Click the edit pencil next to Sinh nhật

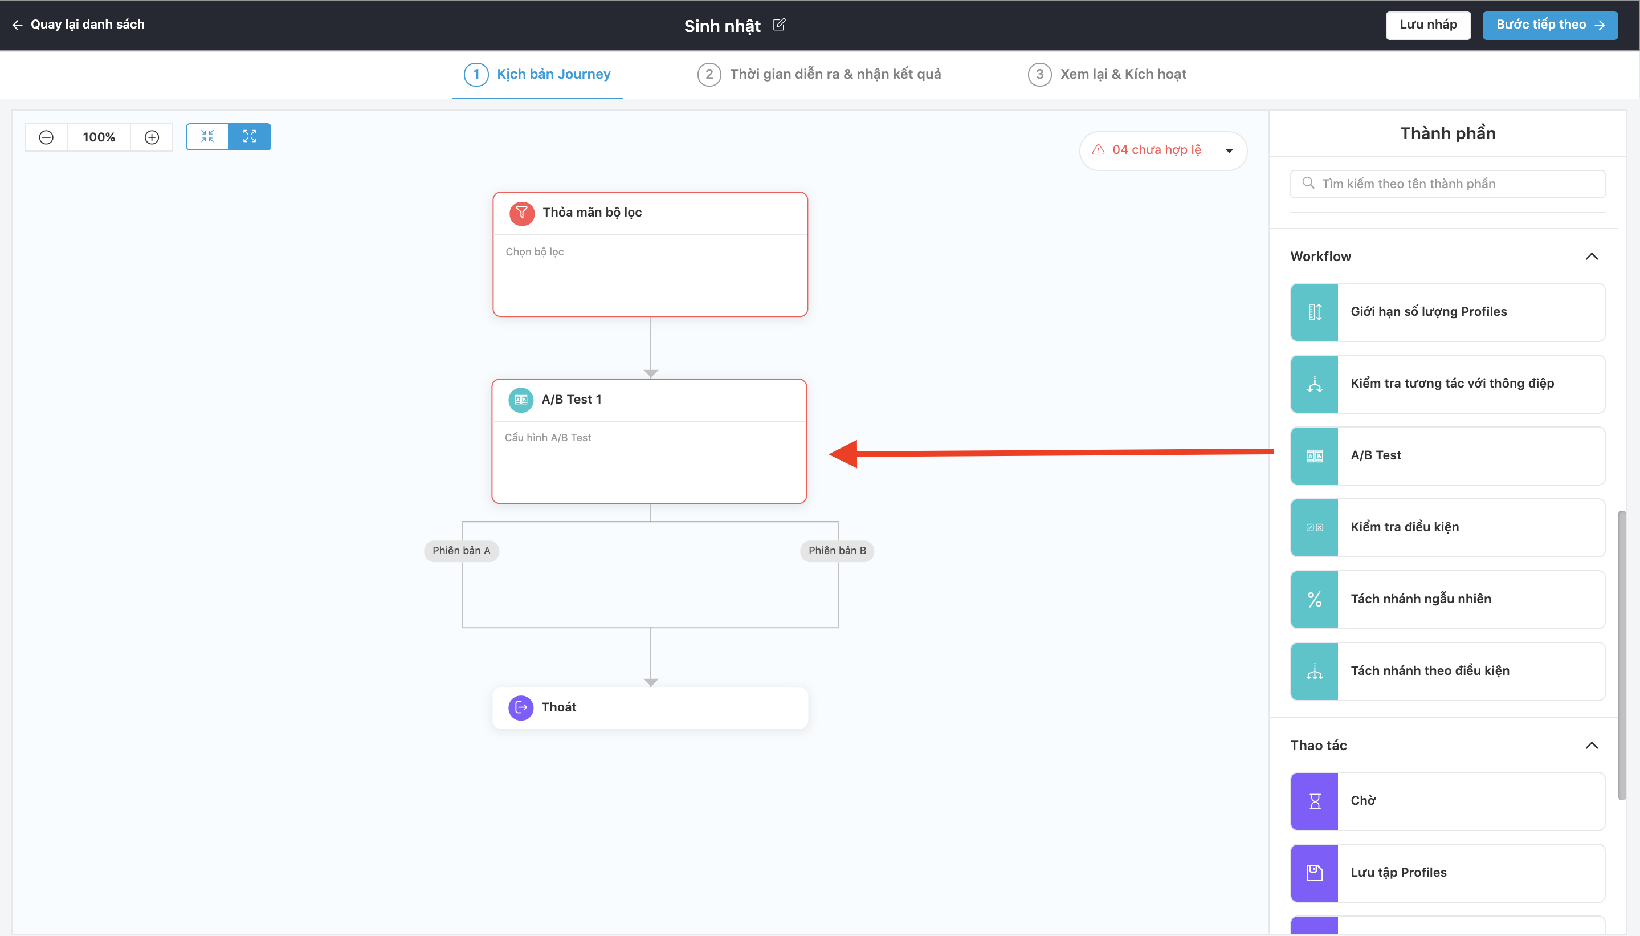pos(779,25)
